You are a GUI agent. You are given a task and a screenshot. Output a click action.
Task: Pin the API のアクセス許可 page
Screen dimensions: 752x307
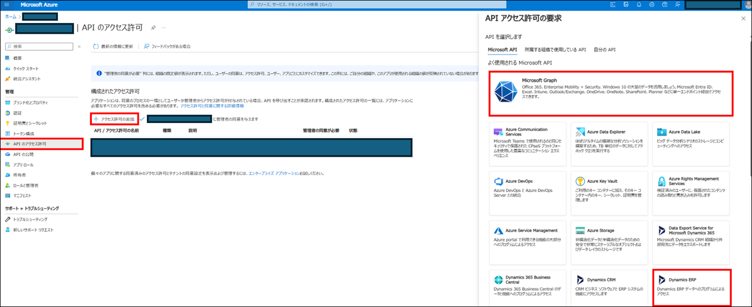[153, 27]
